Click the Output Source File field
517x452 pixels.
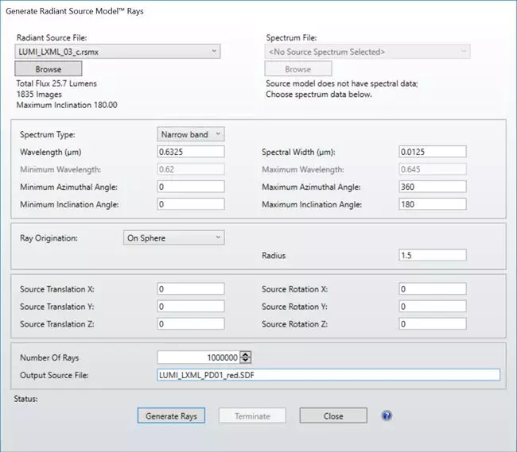328,375
